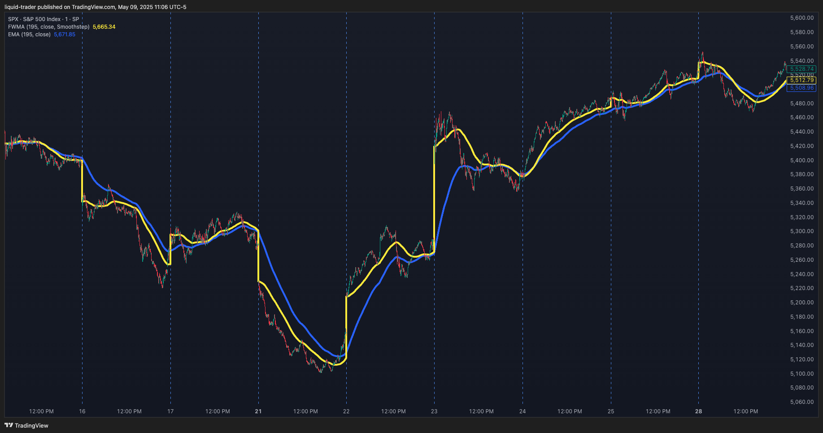Click date label 17 on time axis
The image size is (823, 433).
coord(170,411)
